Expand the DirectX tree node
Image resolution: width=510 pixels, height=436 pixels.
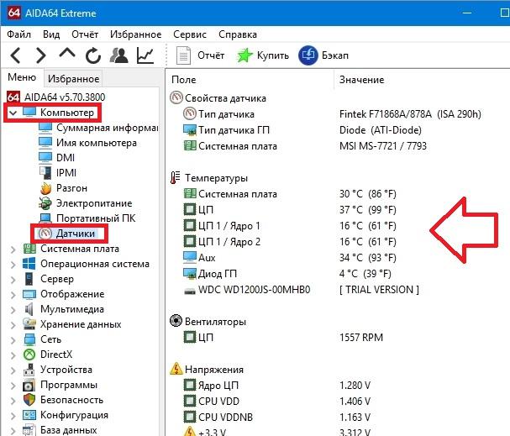(x=13, y=355)
